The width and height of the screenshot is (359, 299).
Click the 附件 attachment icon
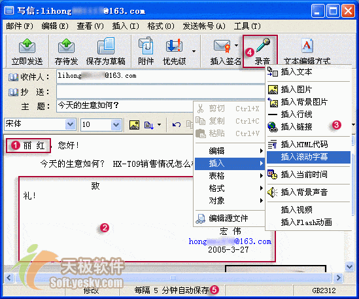pyautogui.click(x=146, y=45)
